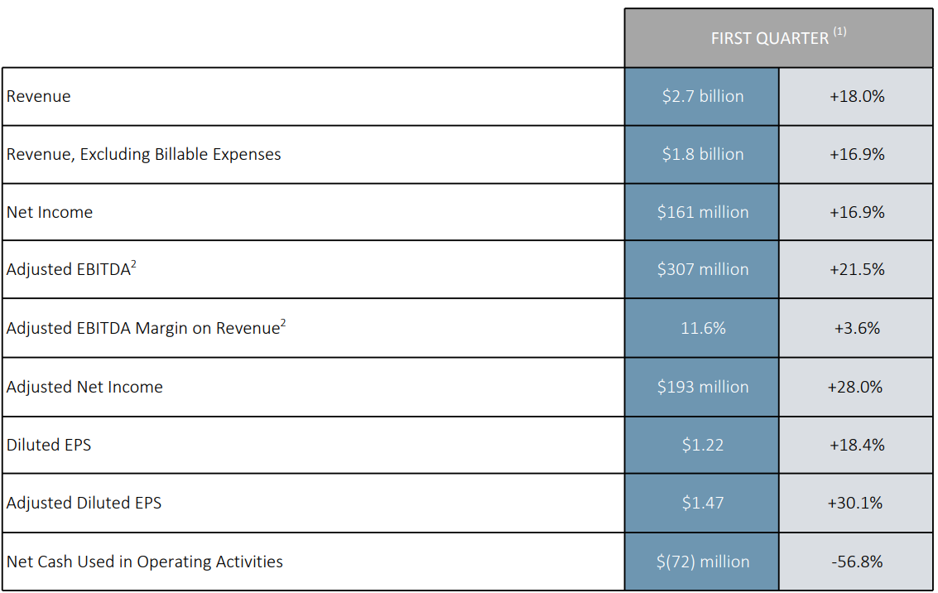938x593 pixels.
Task: Click the $1.22 Diluted EPS value
Action: [x=702, y=445]
